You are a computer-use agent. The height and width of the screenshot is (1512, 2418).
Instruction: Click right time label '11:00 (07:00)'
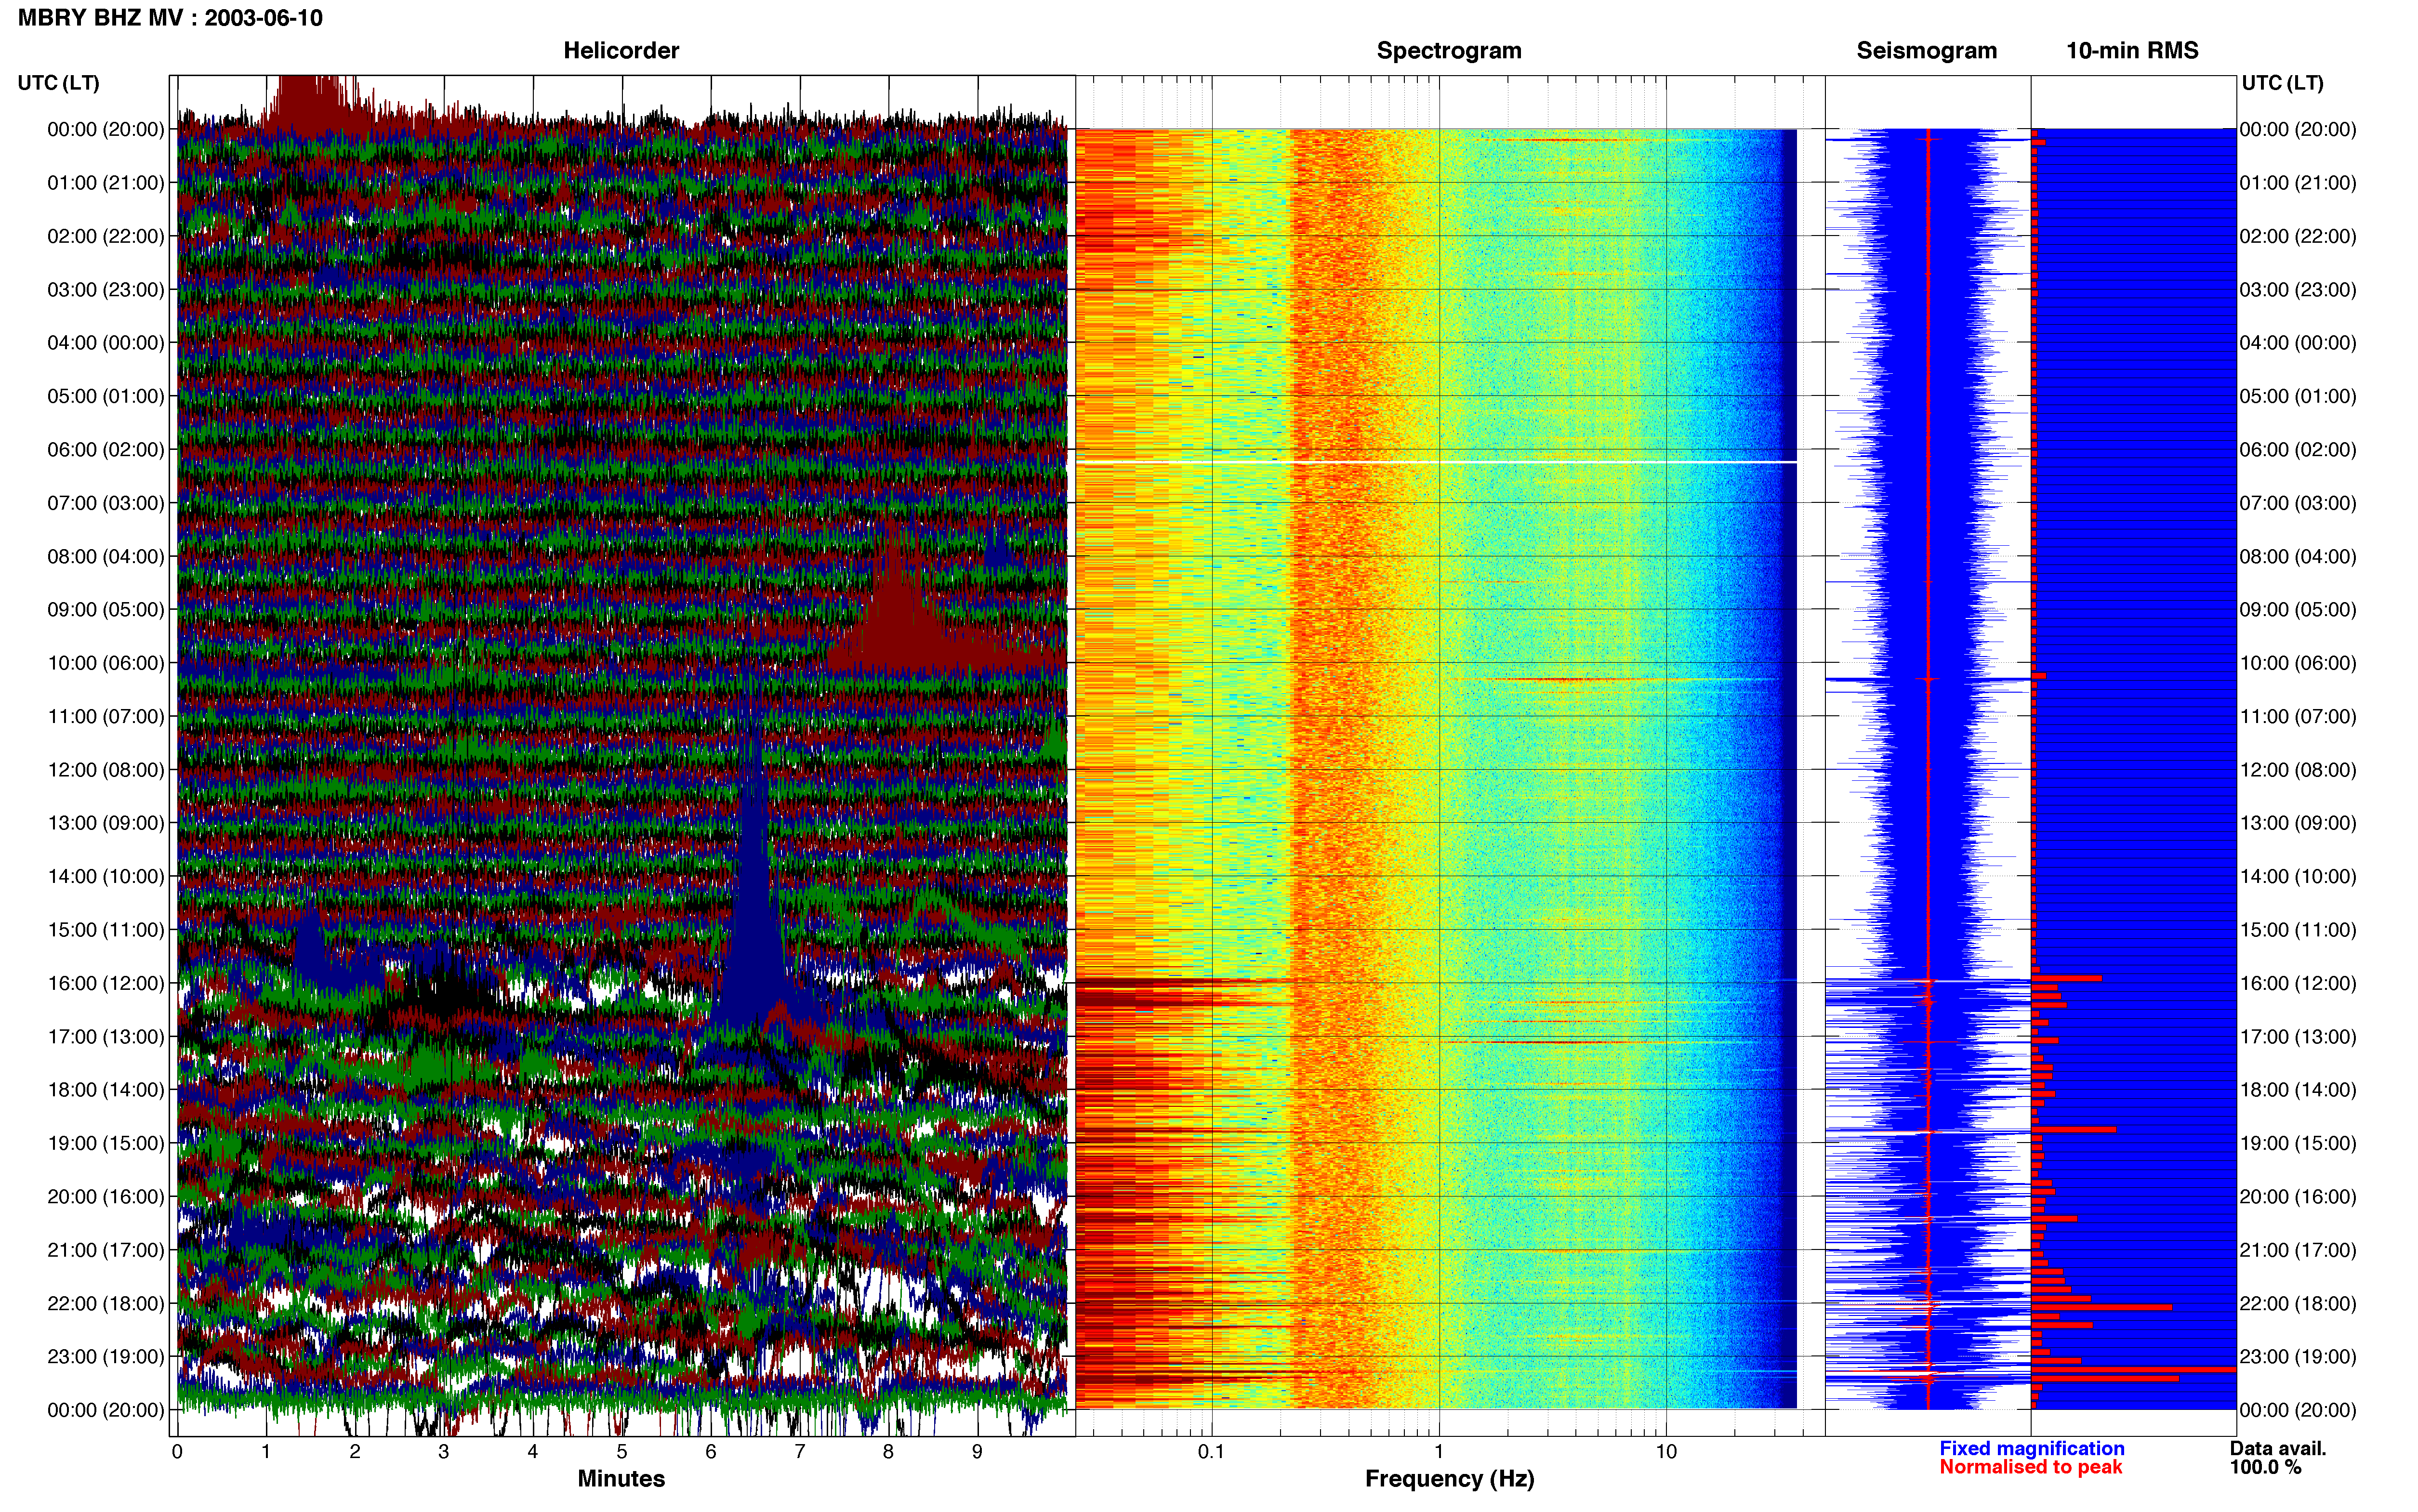click(x=2298, y=717)
